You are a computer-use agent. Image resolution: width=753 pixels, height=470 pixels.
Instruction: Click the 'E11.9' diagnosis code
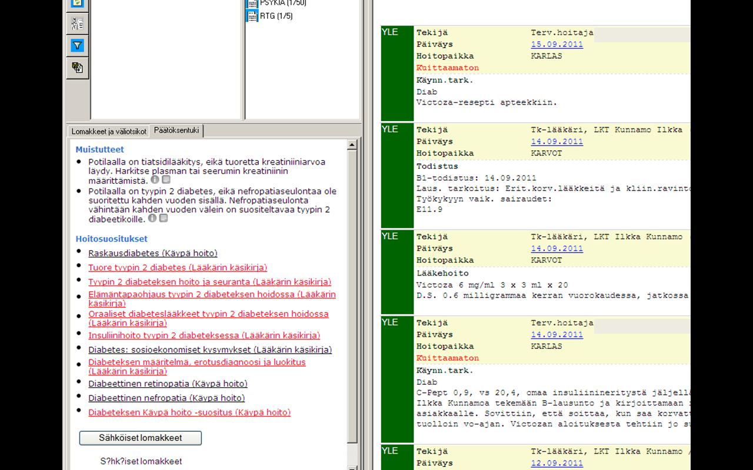pyautogui.click(x=429, y=209)
